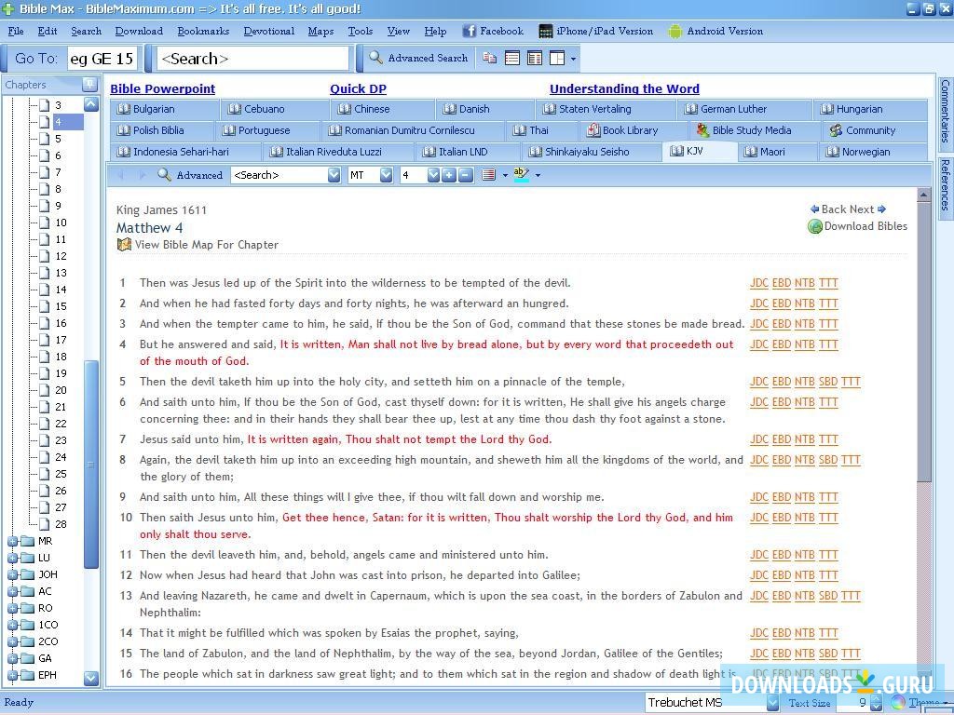Switch to single-pane layout icon
954x715 pixels.
[x=512, y=58]
